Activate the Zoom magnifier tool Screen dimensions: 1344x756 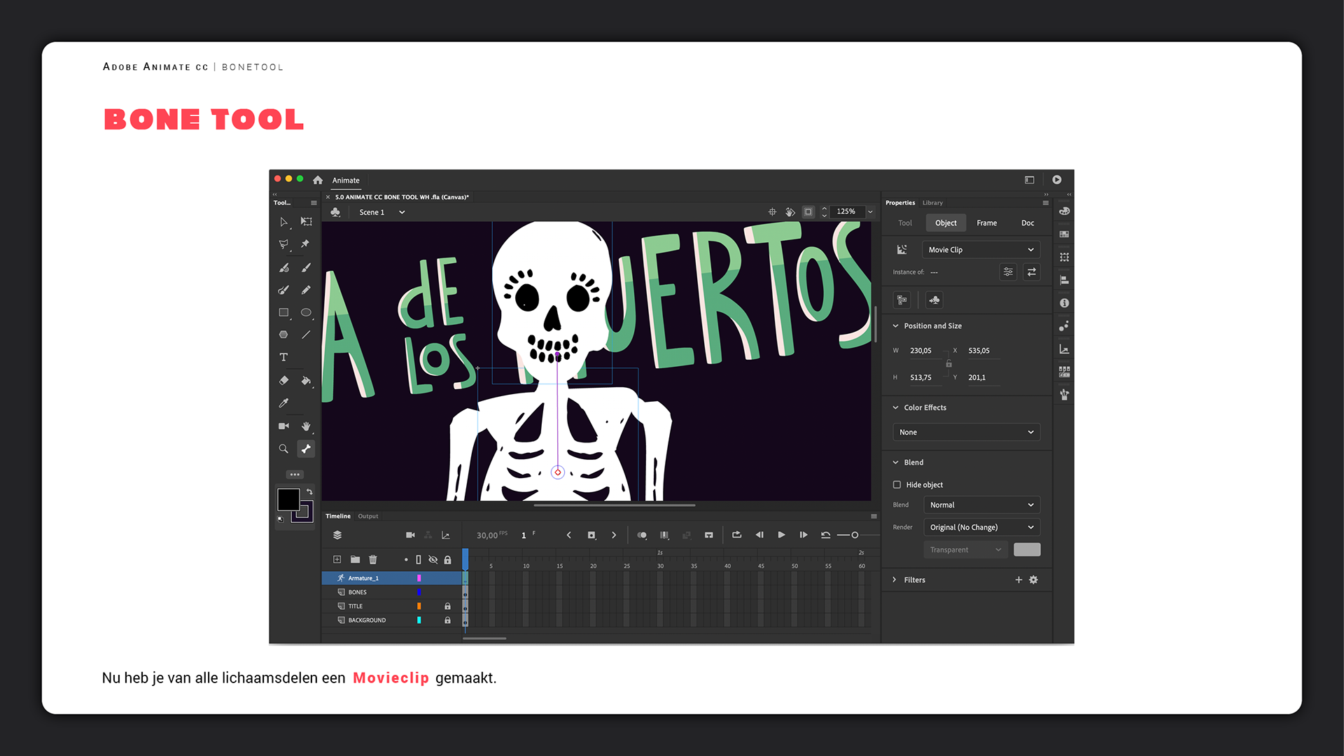click(283, 449)
